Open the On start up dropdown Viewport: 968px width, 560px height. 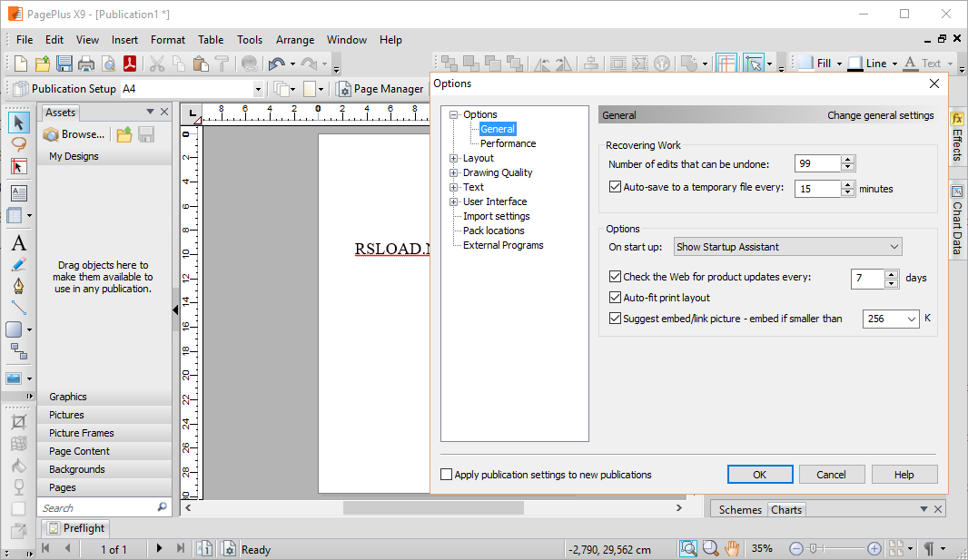(787, 247)
